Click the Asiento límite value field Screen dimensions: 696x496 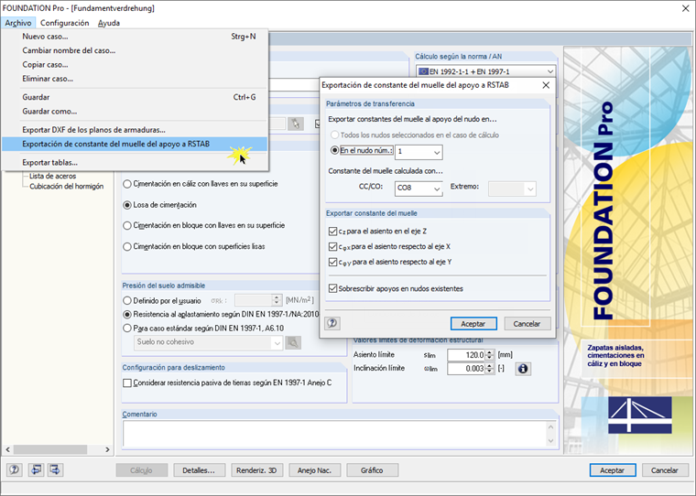pos(466,355)
